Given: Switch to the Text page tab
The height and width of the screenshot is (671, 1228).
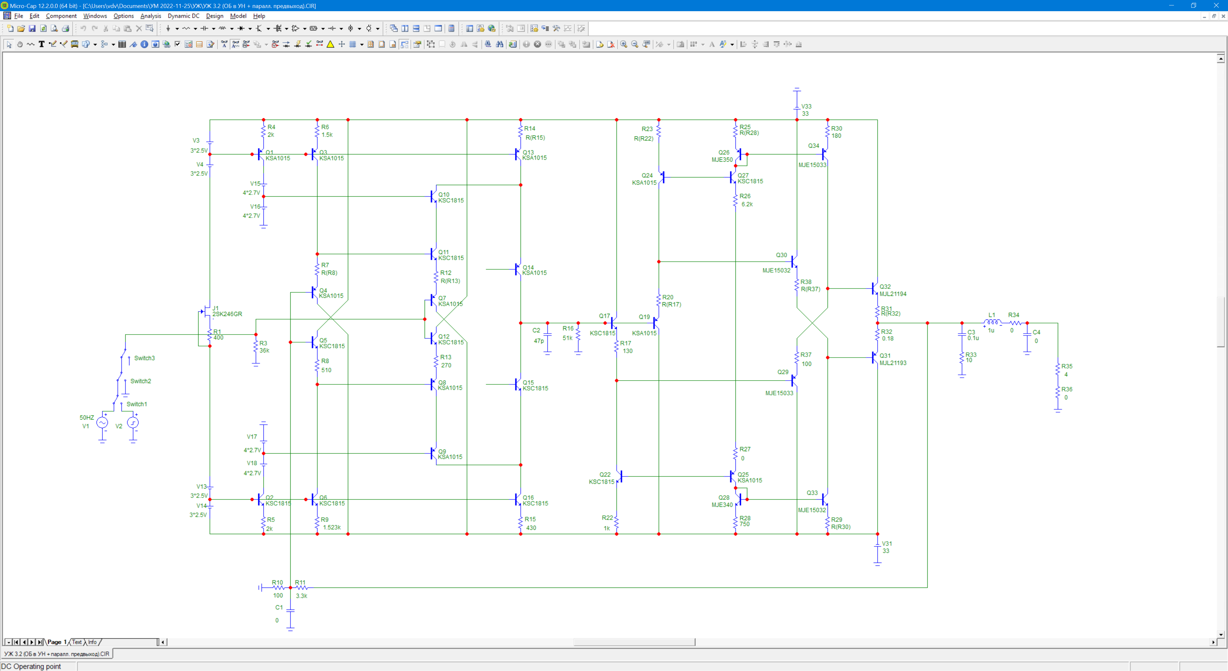Looking at the screenshot, I should (x=77, y=642).
